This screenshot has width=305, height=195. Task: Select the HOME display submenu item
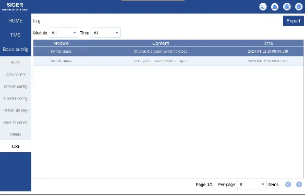coord(16,111)
